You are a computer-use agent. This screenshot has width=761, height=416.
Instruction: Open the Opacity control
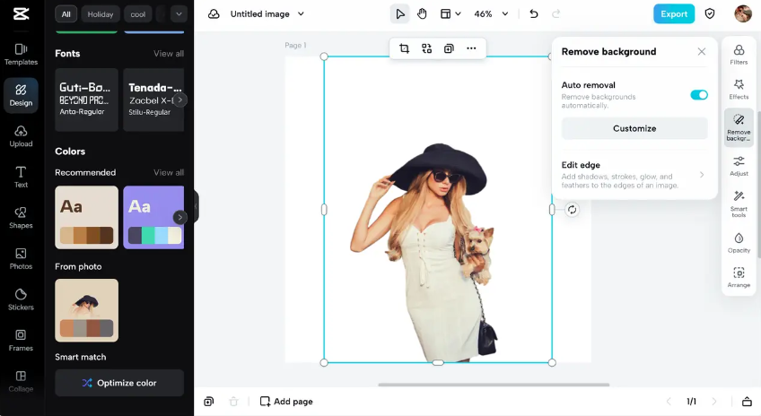tap(739, 242)
